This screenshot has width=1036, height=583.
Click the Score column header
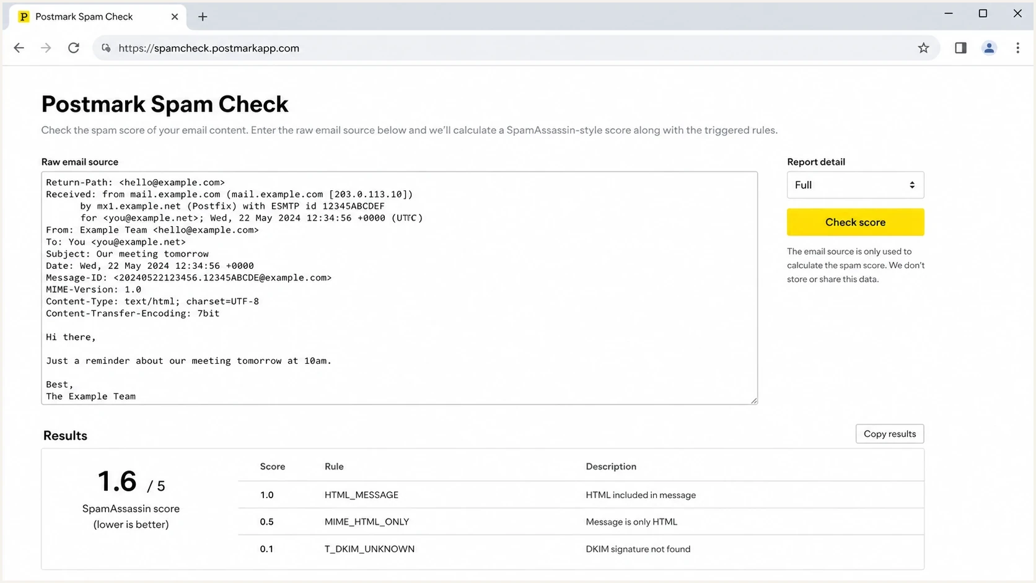[273, 467]
